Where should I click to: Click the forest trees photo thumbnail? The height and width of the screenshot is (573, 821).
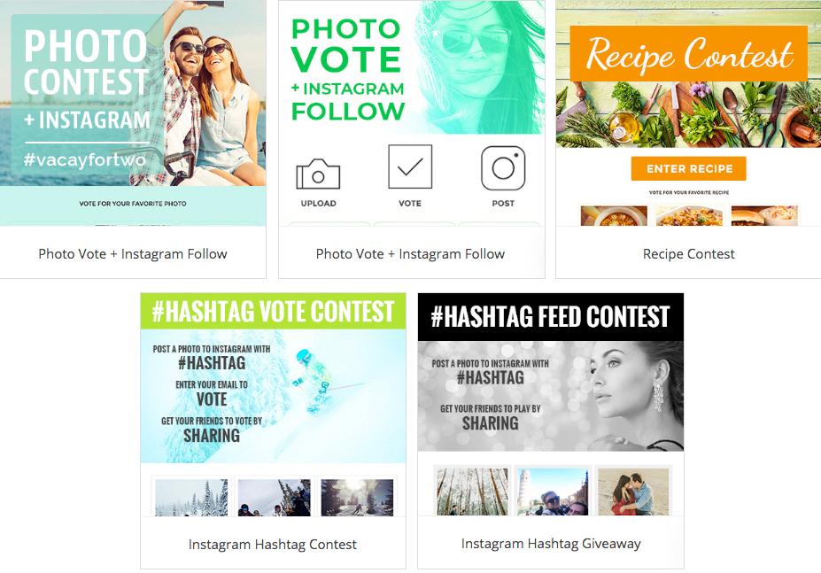tap(472, 492)
